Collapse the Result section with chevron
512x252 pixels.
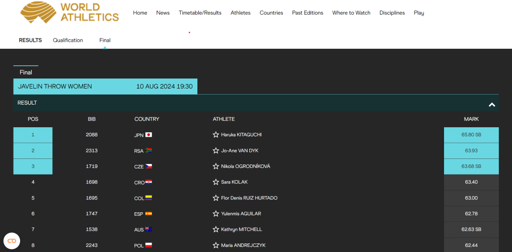(492, 105)
